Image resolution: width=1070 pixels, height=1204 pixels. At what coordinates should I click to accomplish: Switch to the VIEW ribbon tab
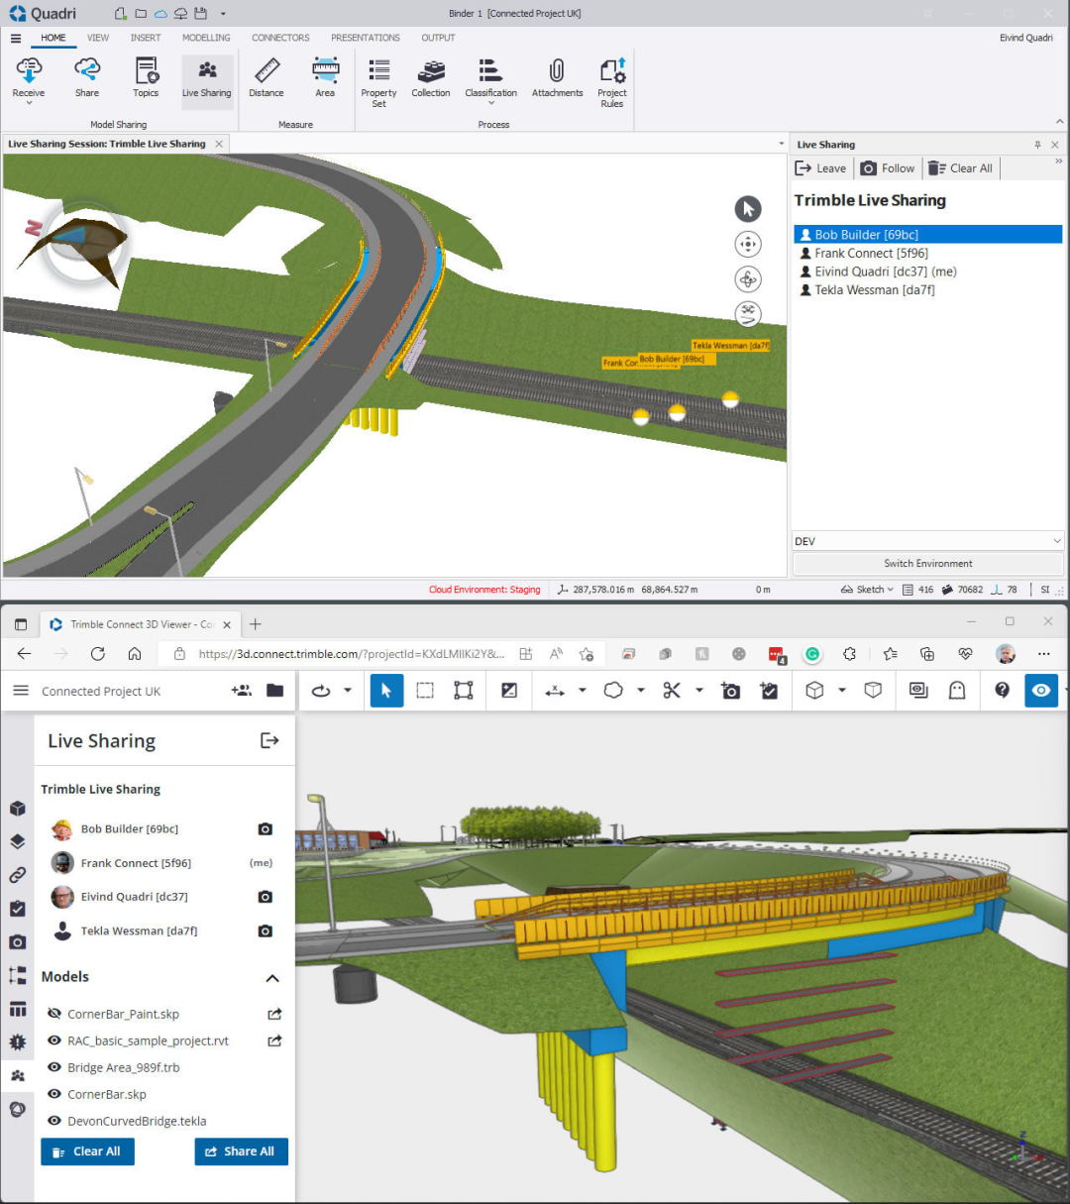98,38
